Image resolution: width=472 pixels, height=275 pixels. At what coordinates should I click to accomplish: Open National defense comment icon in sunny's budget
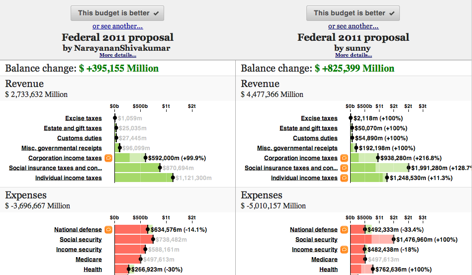[344, 230]
